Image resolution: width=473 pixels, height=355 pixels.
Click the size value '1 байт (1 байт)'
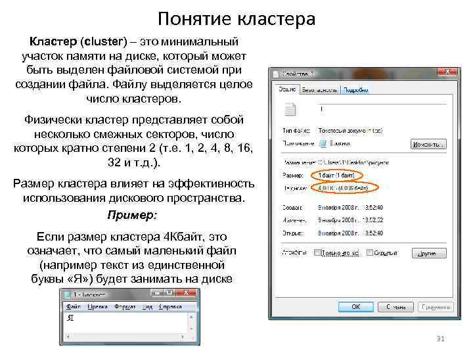click(x=336, y=175)
